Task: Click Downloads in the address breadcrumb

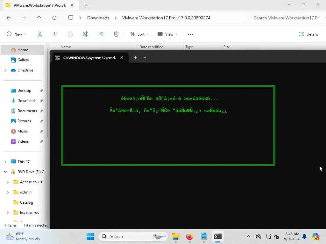Action: pyautogui.click(x=98, y=18)
